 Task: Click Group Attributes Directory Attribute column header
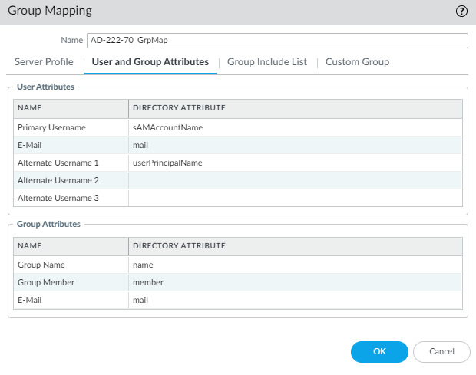point(295,245)
